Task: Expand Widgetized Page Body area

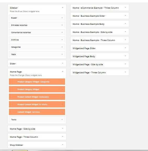Action: 125,56
